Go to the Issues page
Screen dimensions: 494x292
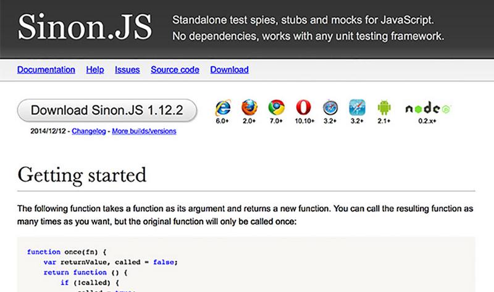click(x=127, y=70)
